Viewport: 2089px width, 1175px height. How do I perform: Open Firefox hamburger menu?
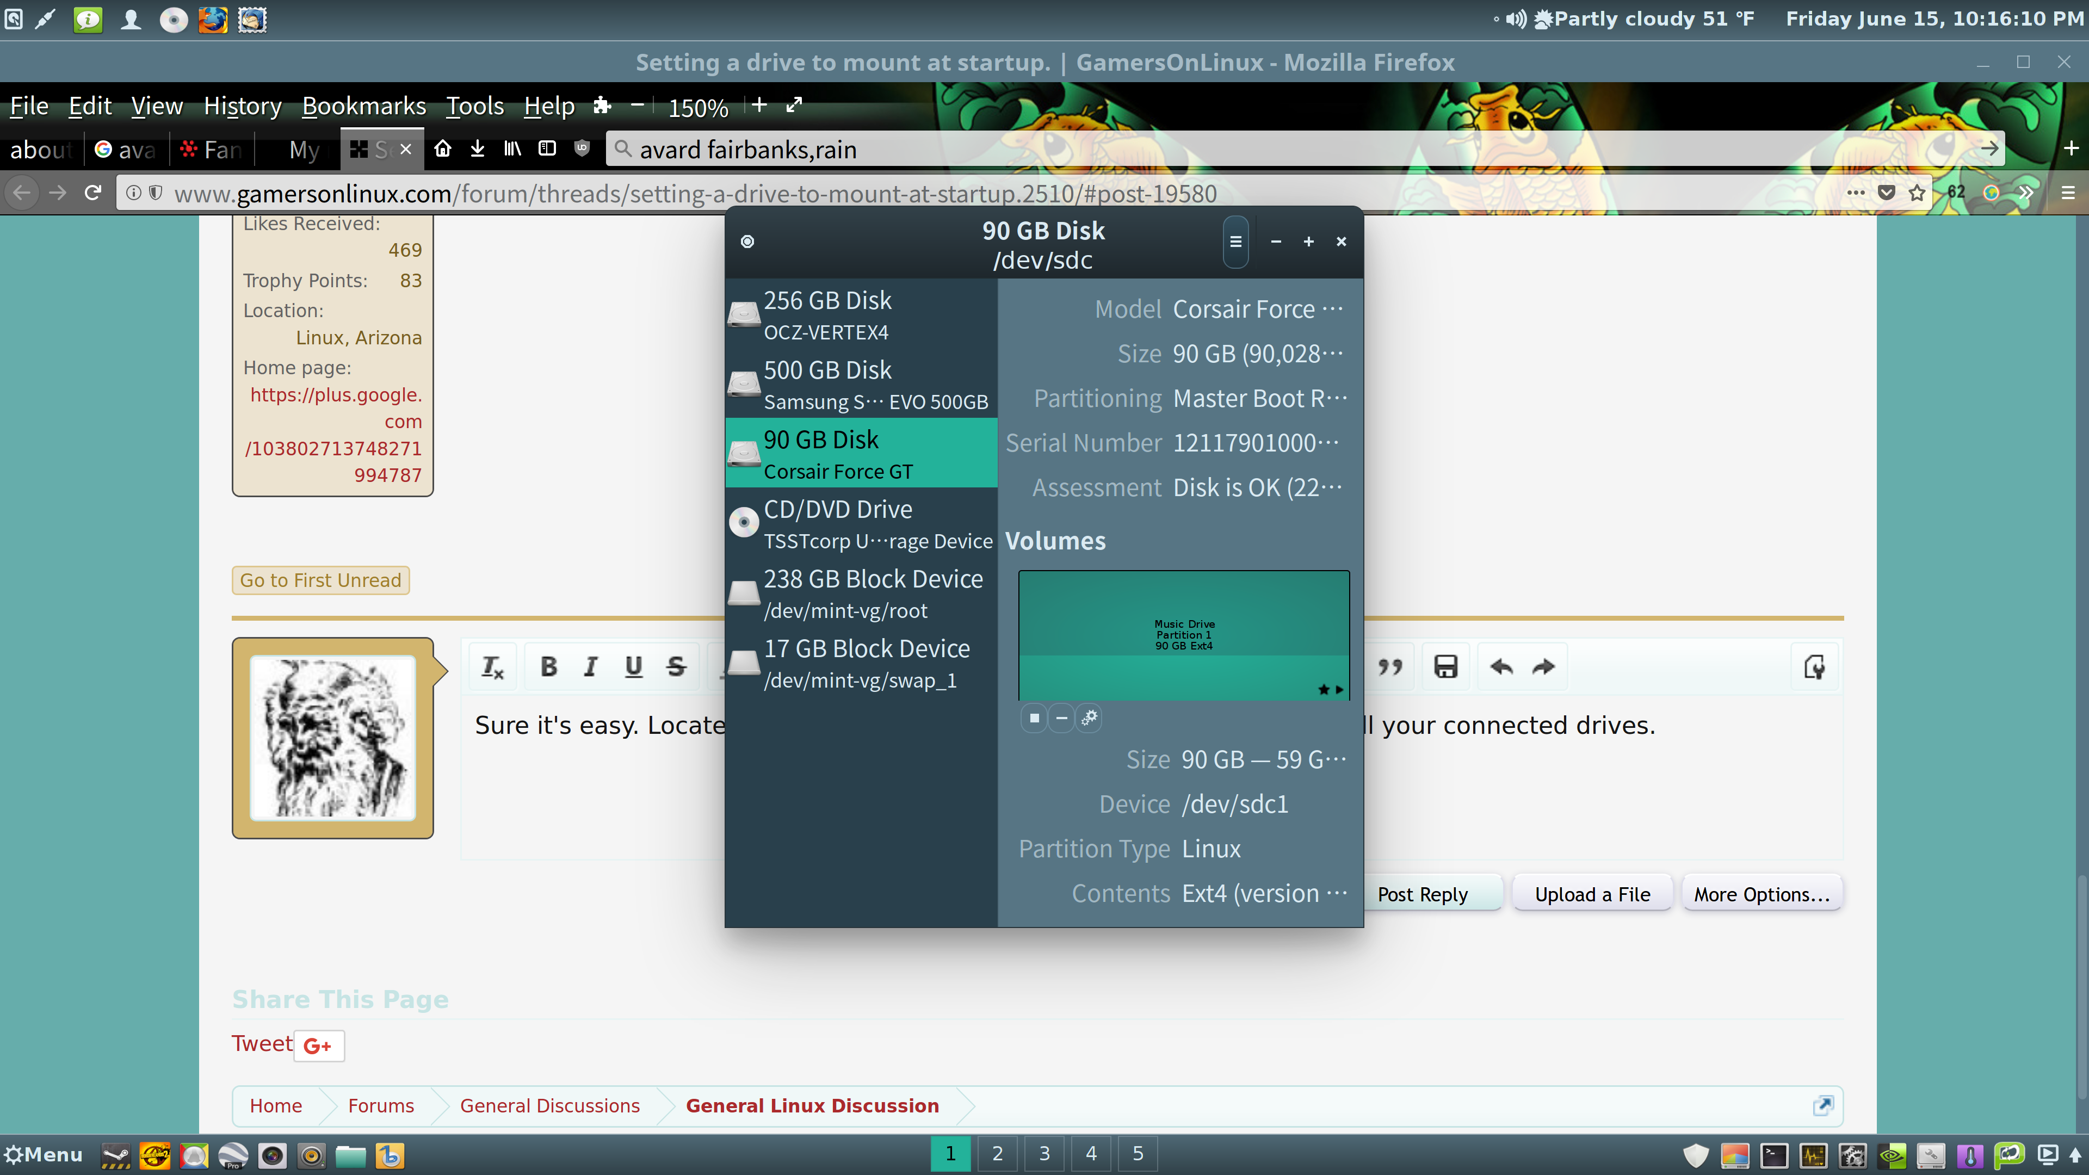click(2068, 193)
